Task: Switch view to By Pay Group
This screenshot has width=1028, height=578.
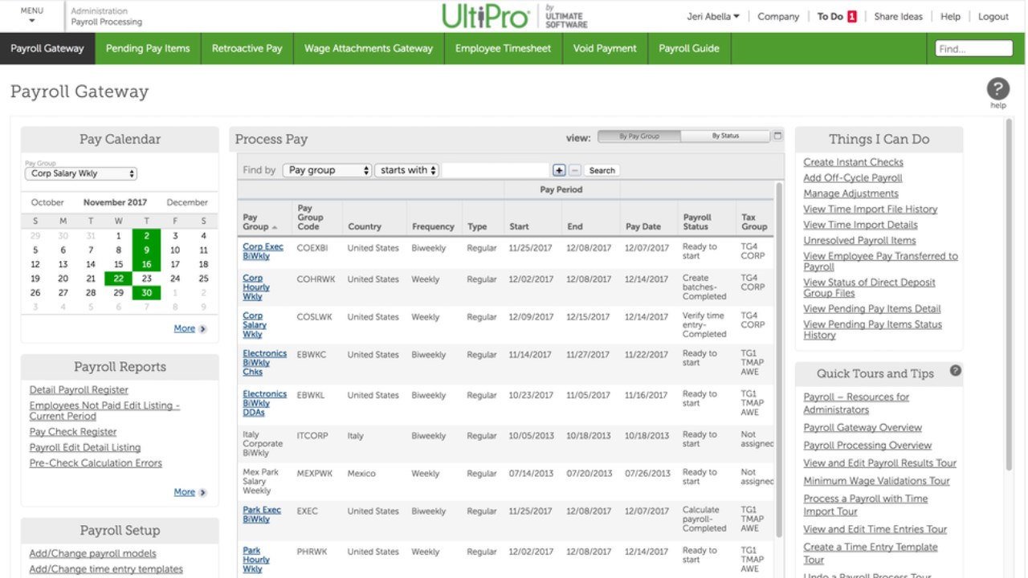Action: pos(639,136)
